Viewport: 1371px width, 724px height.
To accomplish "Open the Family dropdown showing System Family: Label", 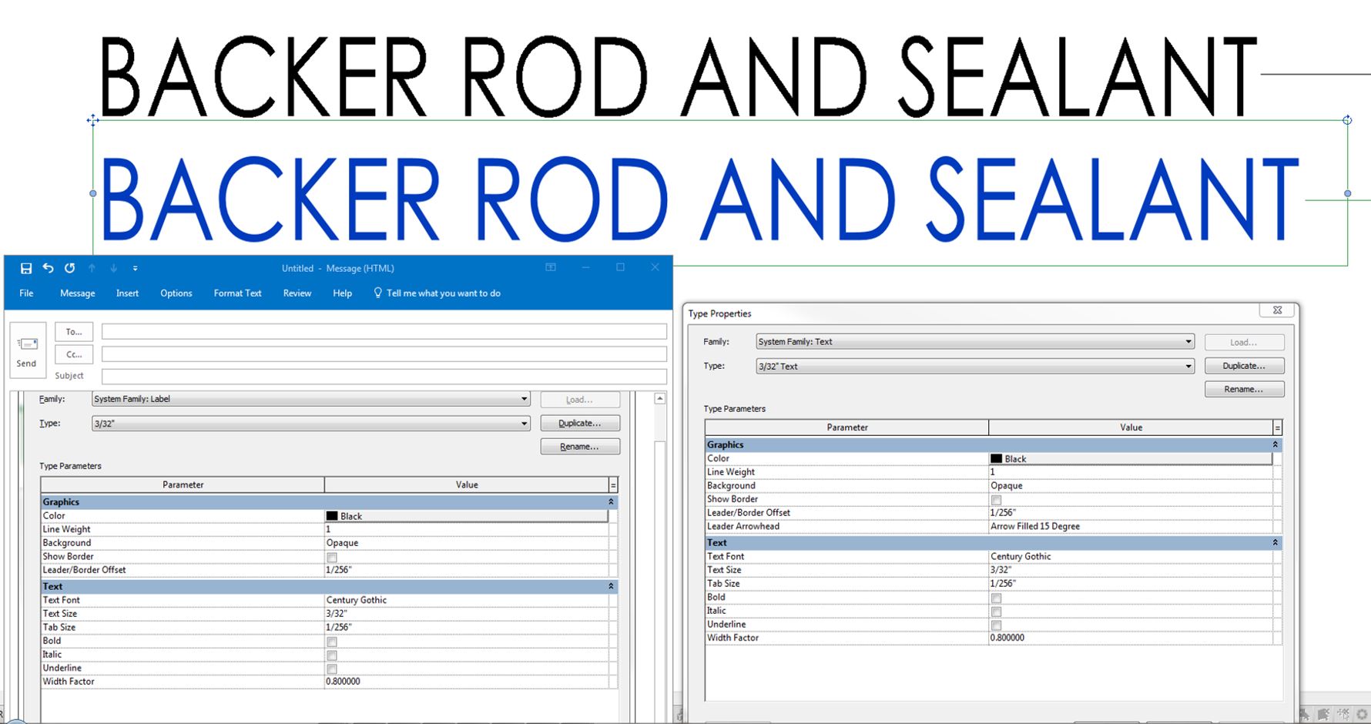I will point(310,399).
